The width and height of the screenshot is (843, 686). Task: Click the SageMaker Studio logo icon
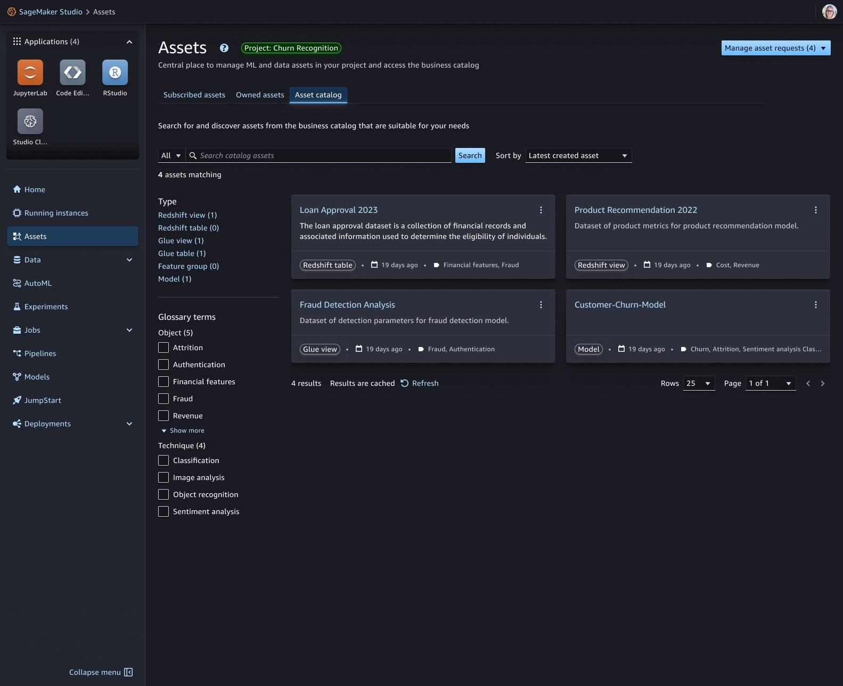coord(12,12)
